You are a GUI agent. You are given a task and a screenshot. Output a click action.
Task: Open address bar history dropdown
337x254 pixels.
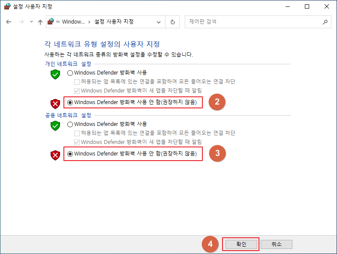pos(159,22)
